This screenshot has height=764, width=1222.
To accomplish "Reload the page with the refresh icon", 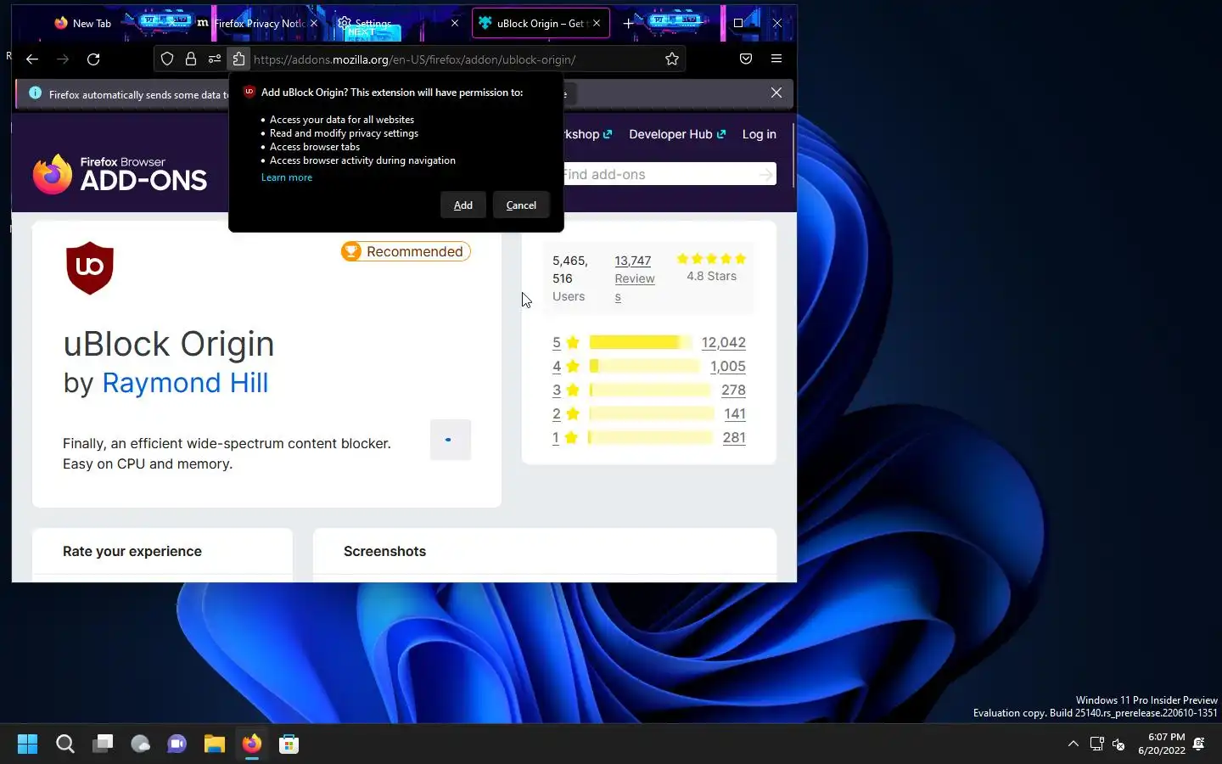I will coord(93,59).
